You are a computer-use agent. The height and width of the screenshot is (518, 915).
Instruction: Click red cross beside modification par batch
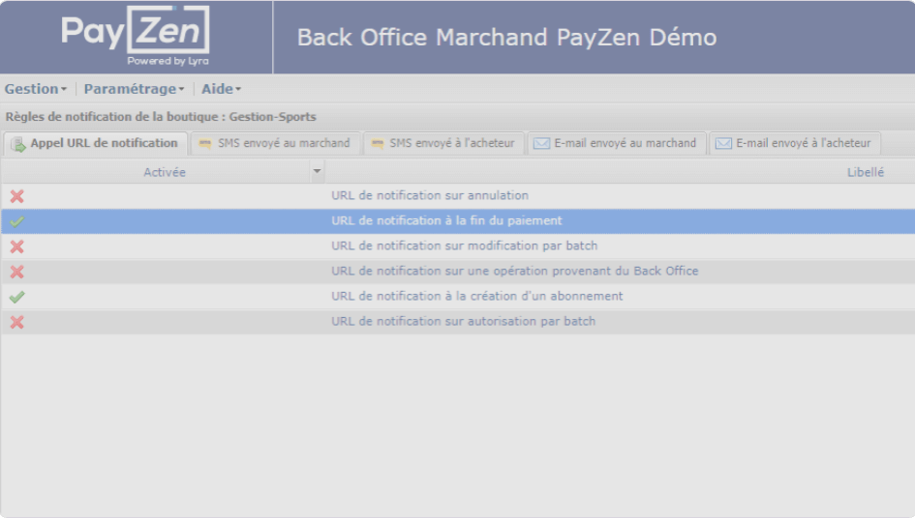click(16, 246)
